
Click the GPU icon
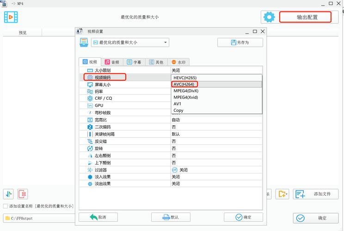click(90, 105)
